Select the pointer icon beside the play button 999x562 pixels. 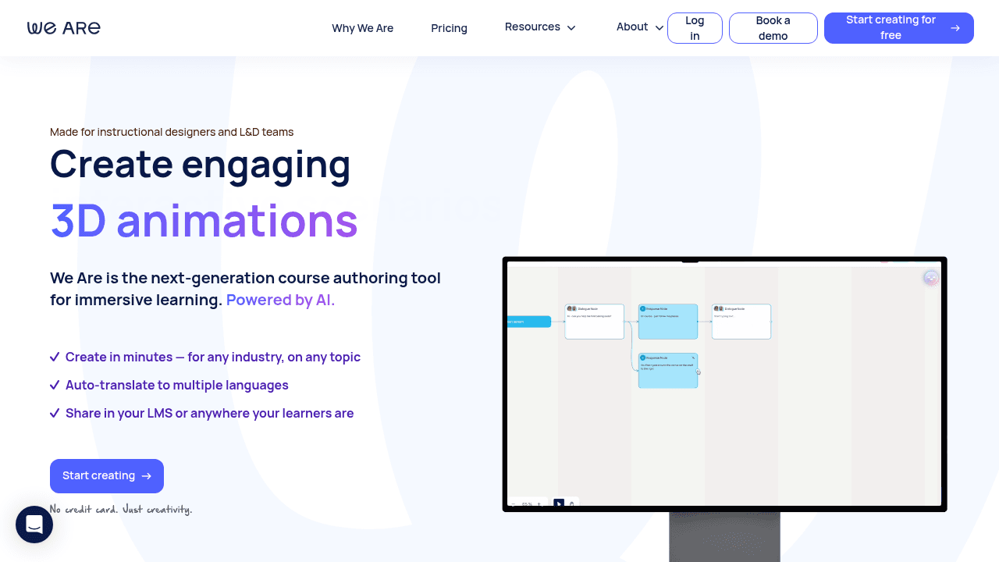[x=571, y=503]
